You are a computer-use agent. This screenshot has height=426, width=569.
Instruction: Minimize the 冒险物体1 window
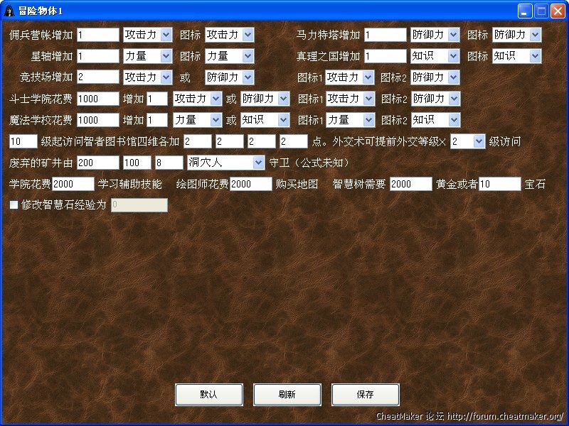pyautogui.click(x=525, y=11)
